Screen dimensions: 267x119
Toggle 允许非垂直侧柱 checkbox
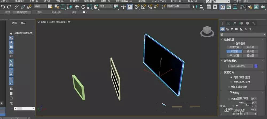coord(229,87)
